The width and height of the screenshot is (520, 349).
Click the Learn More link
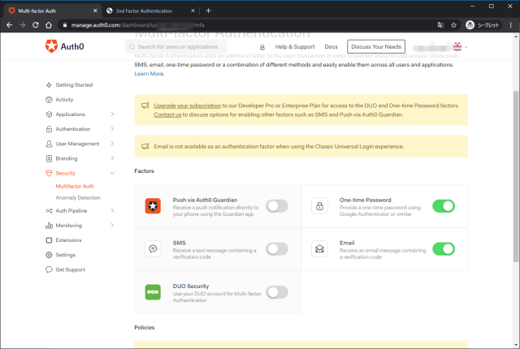pyautogui.click(x=149, y=74)
